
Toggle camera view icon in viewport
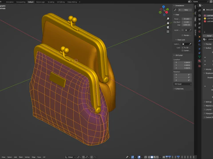(168, 27)
